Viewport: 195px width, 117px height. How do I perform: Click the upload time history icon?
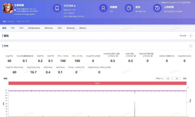pos(157,8)
